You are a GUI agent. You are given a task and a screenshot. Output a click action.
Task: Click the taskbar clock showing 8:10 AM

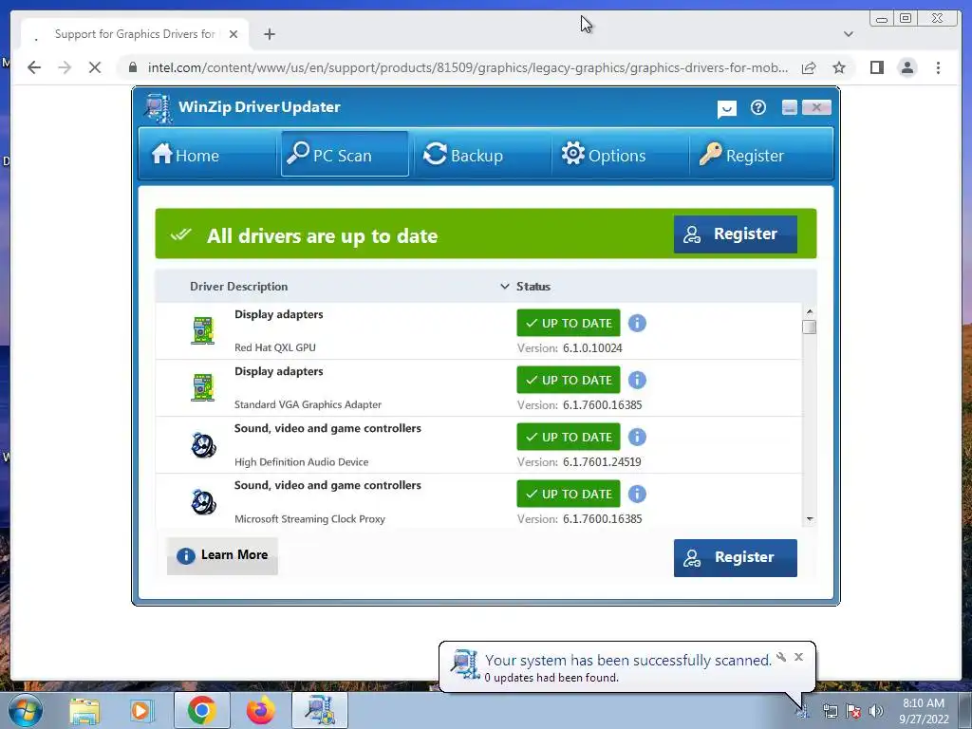[x=924, y=711]
